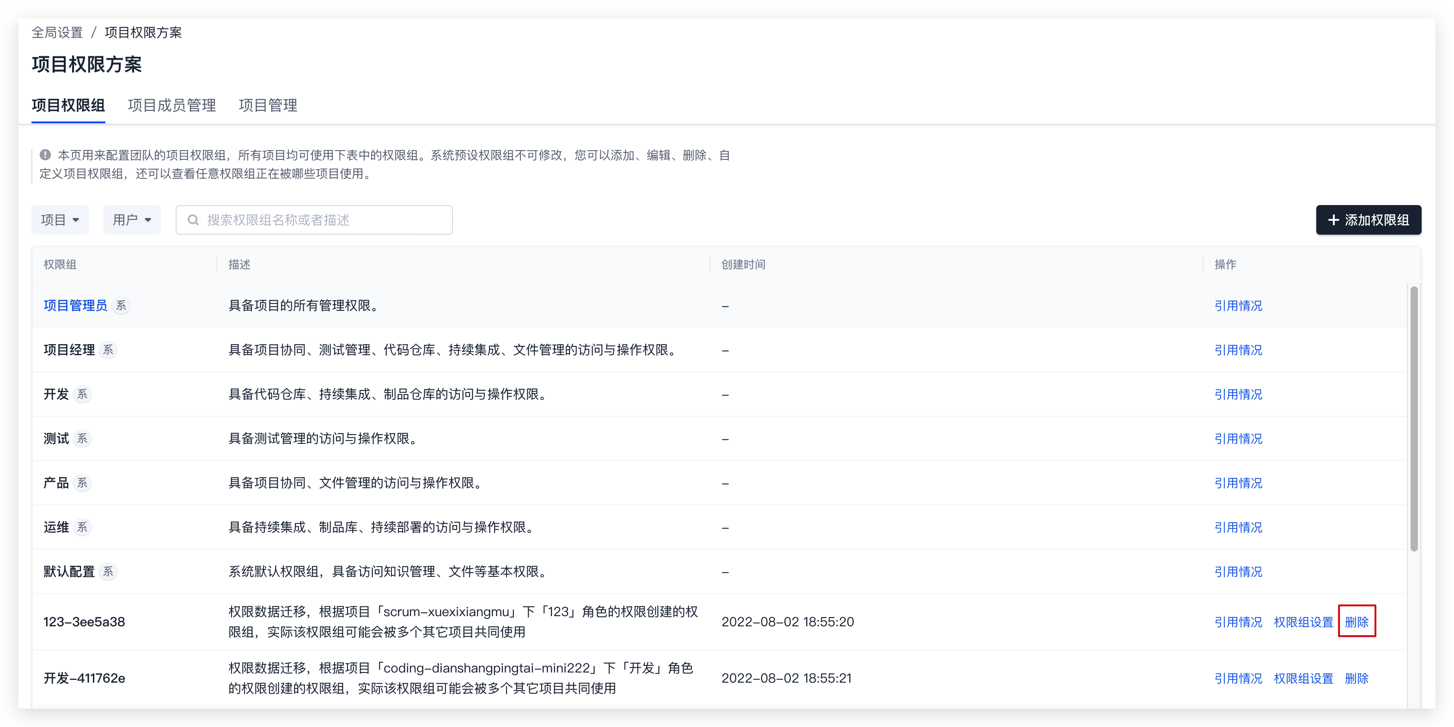The width and height of the screenshot is (1454, 727).
Task: View 引用情况 for 默认配置
Action: click(1238, 572)
